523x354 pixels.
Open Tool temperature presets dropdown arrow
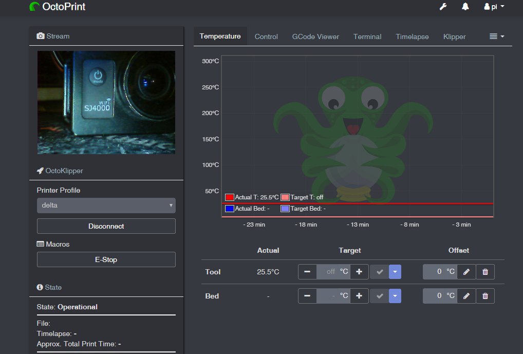[x=395, y=272]
